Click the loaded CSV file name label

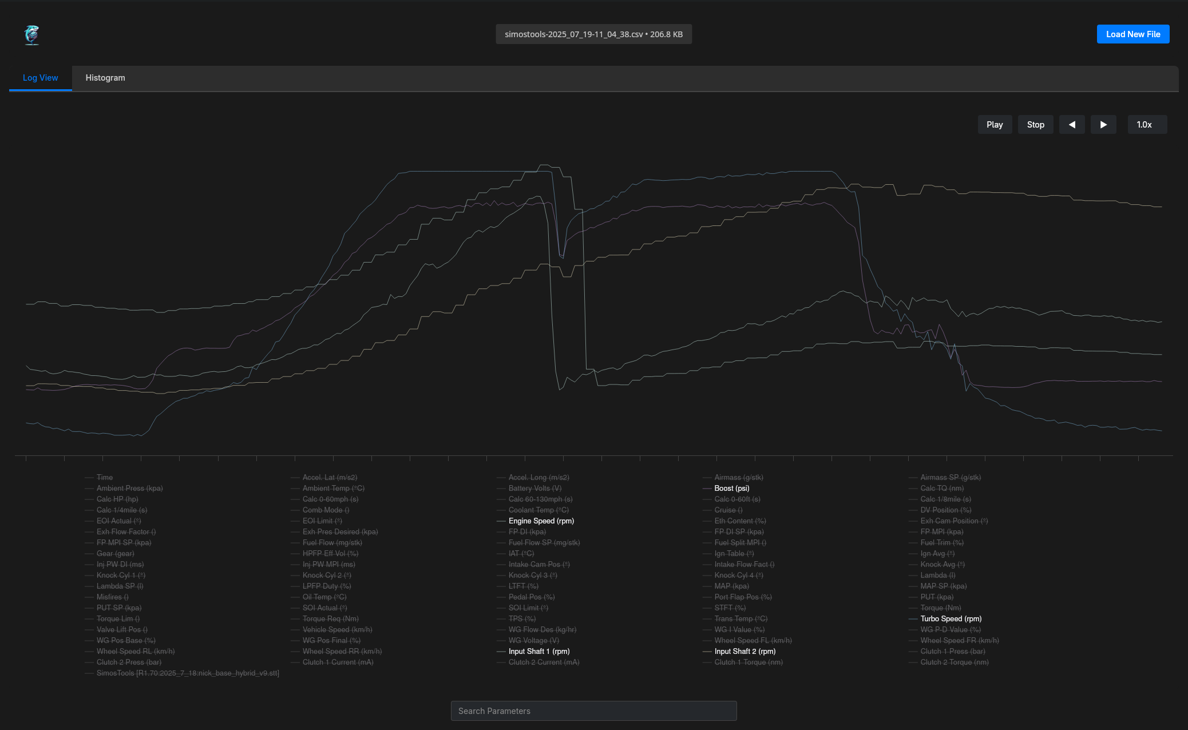pos(593,34)
